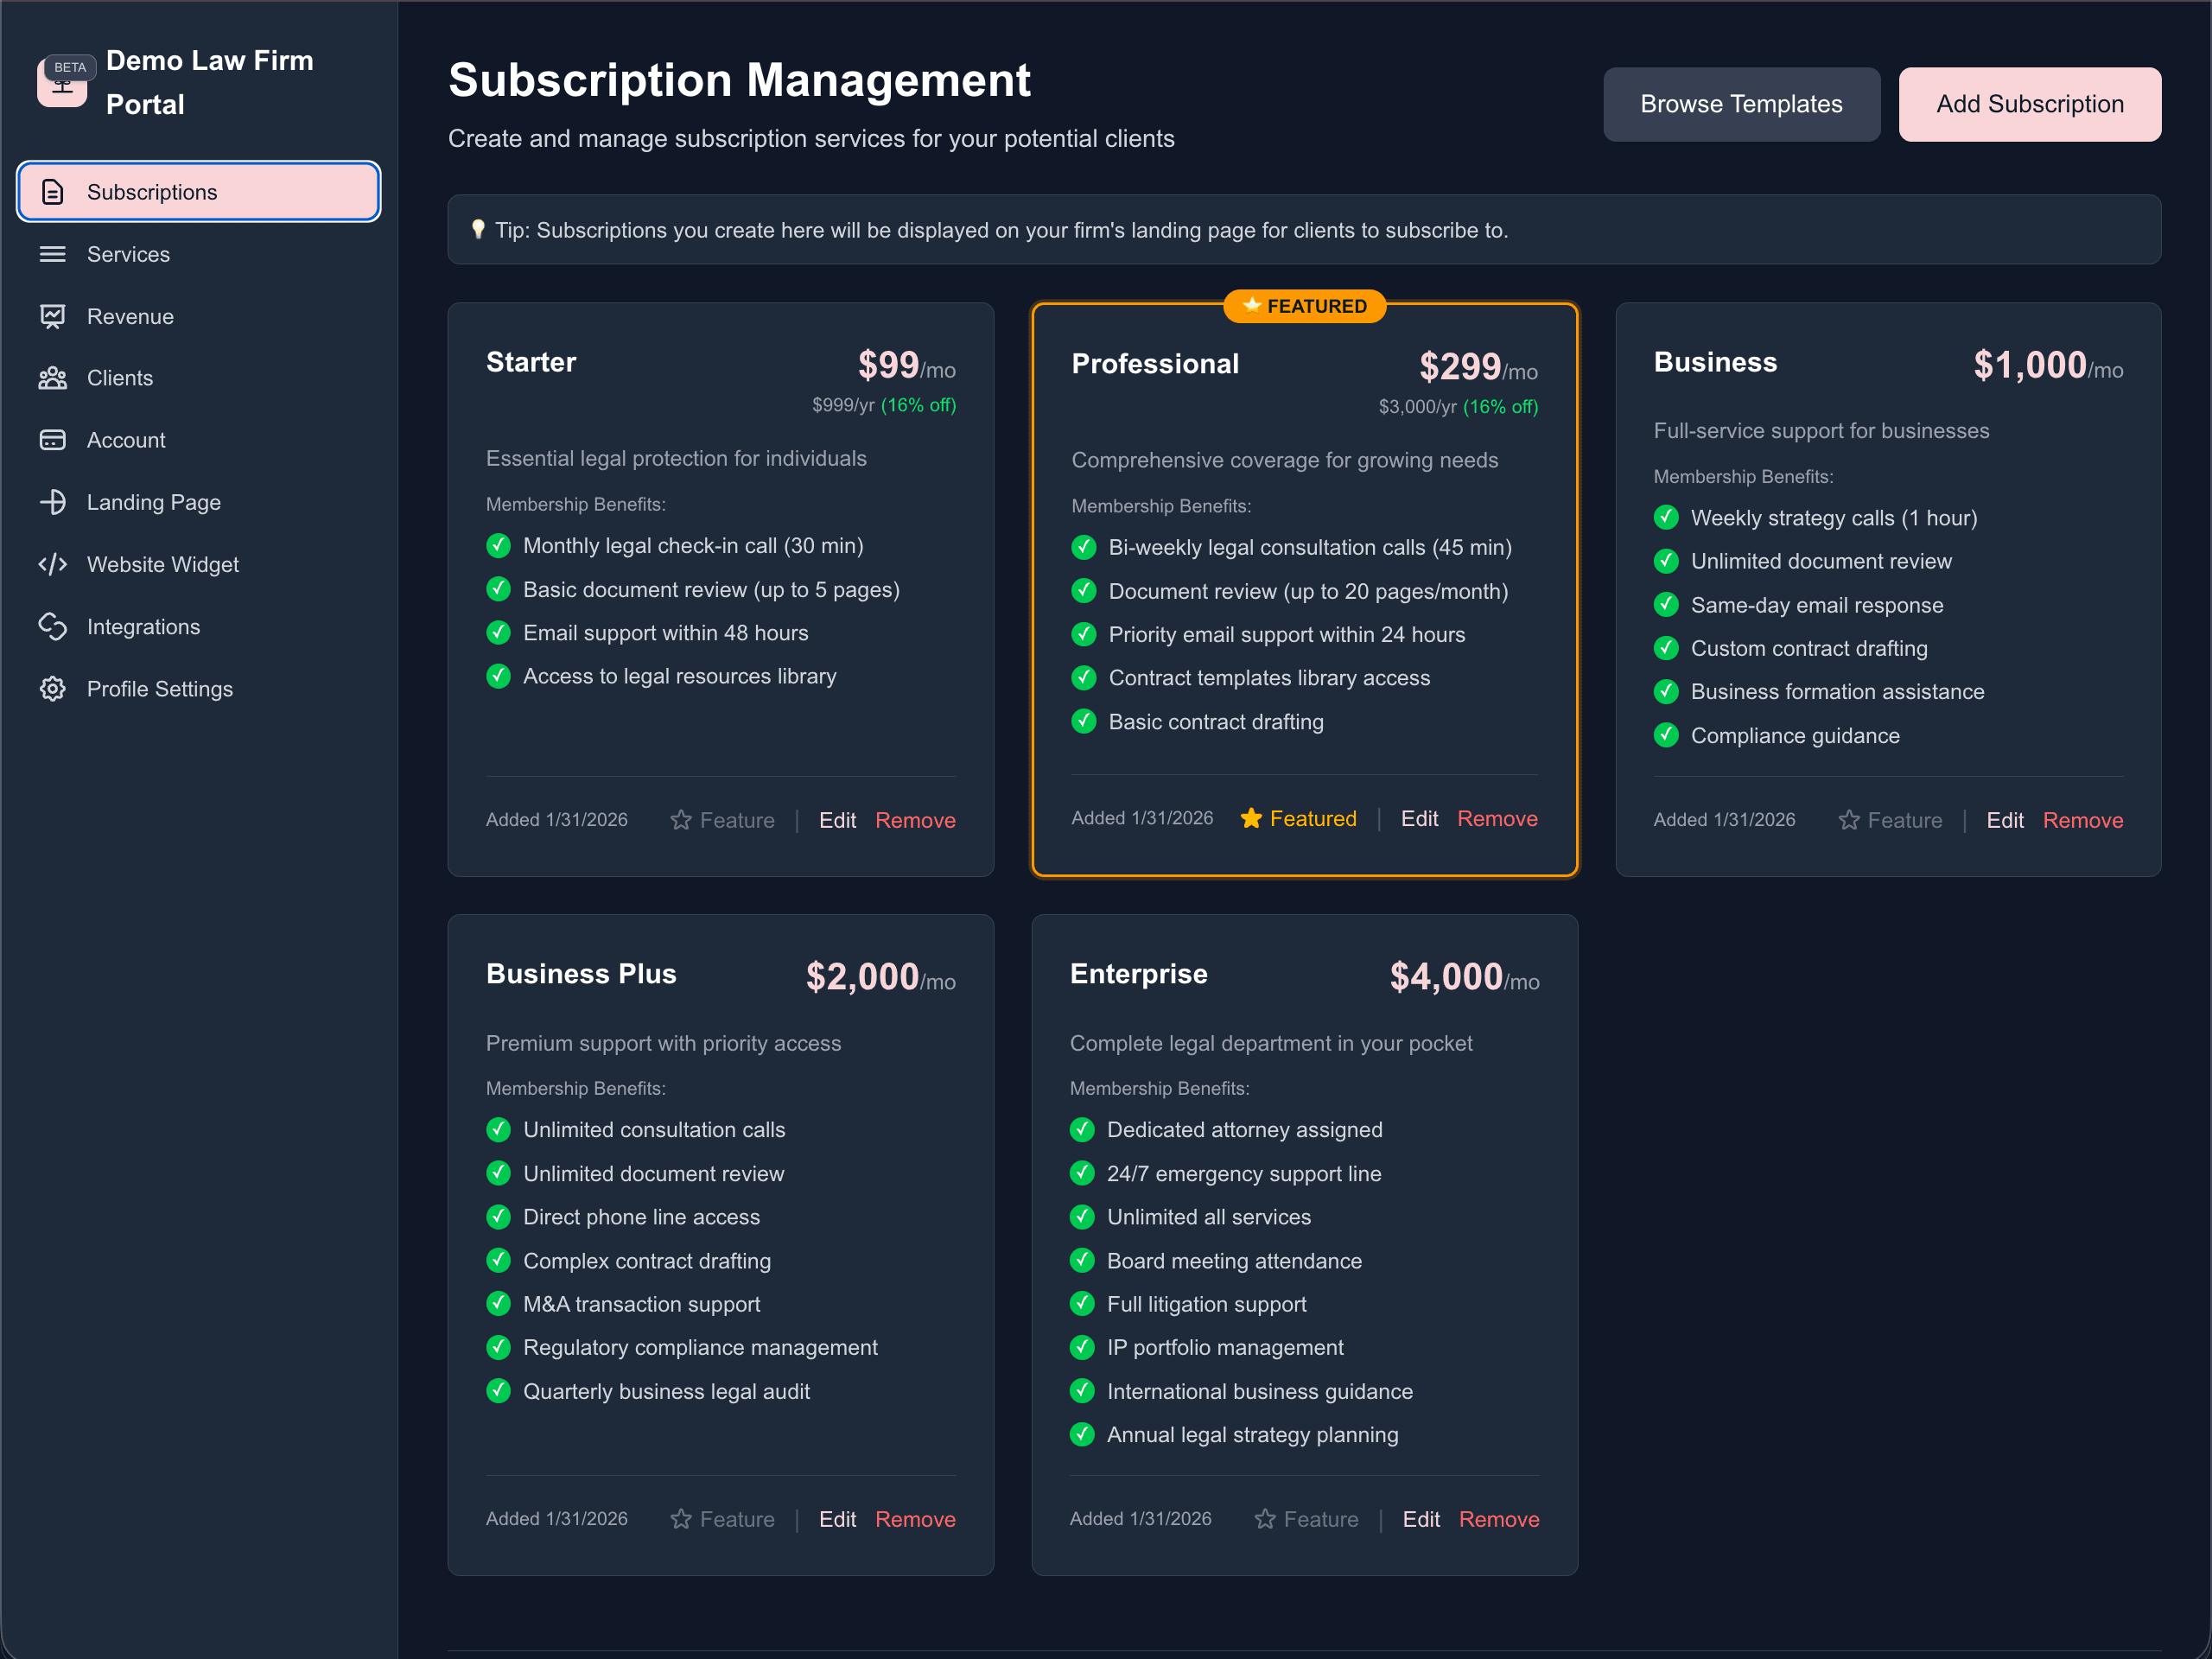Navigate to Integrations
The width and height of the screenshot is (2212, 1659).
199,626
